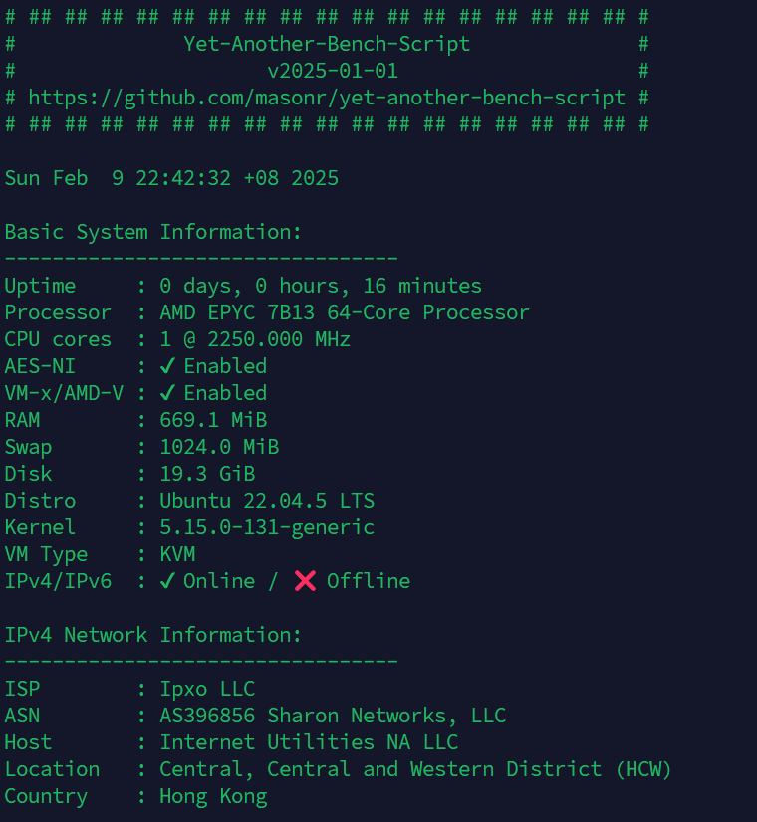Click the IPv4 online checkmark

click(x=167, y=581)
